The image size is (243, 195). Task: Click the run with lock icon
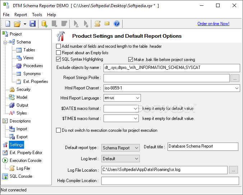tap(86, 24)
